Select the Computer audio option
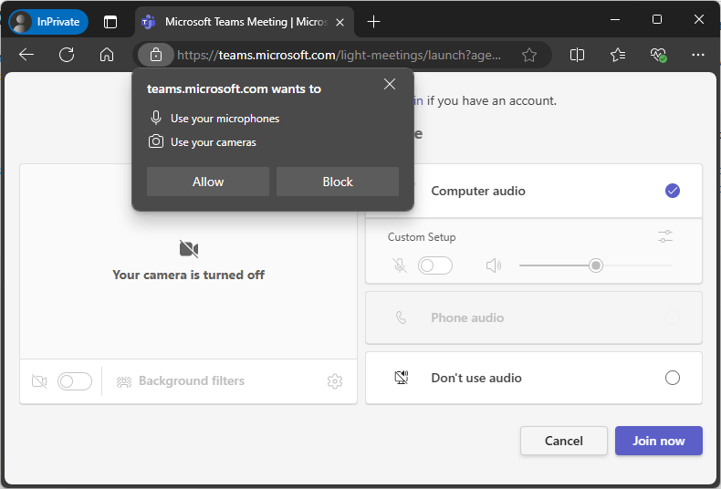 coord(673,191)
